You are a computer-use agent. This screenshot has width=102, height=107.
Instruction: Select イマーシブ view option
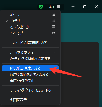point(30,33)
